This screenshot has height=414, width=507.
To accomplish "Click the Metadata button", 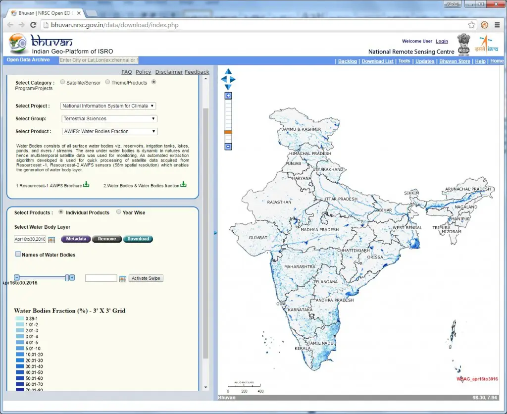I will pos(76,239).
